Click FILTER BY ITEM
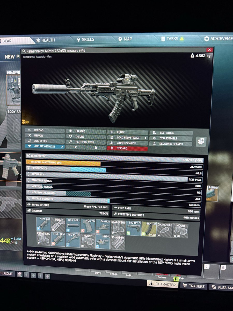Viewport: 233px width, 311px height. point(86,142)
